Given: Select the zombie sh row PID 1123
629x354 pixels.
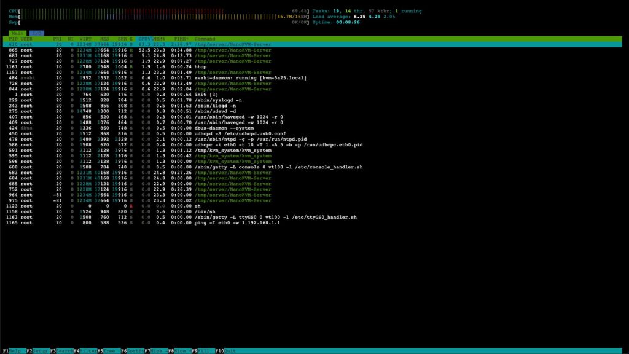Looking at the screenshot, I should [x=313, y=206].
